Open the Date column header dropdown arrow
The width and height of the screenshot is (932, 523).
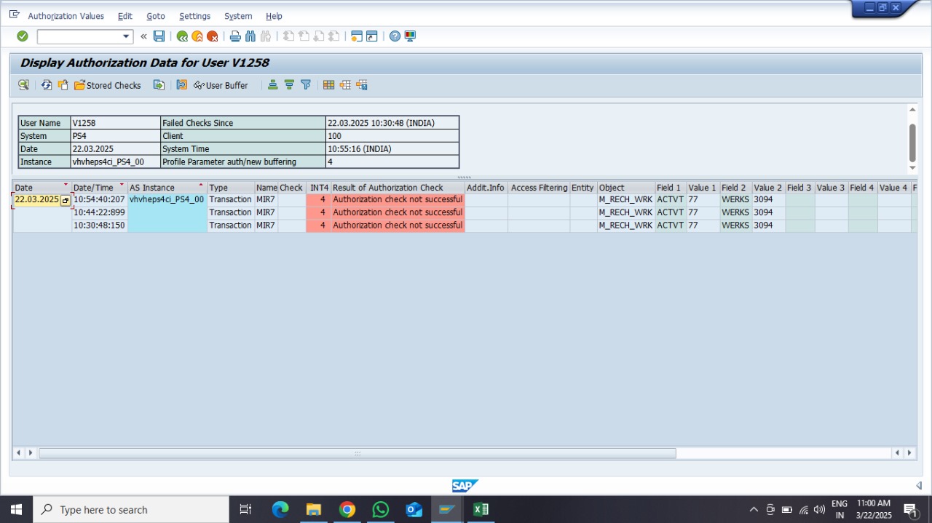click(66, 185)
